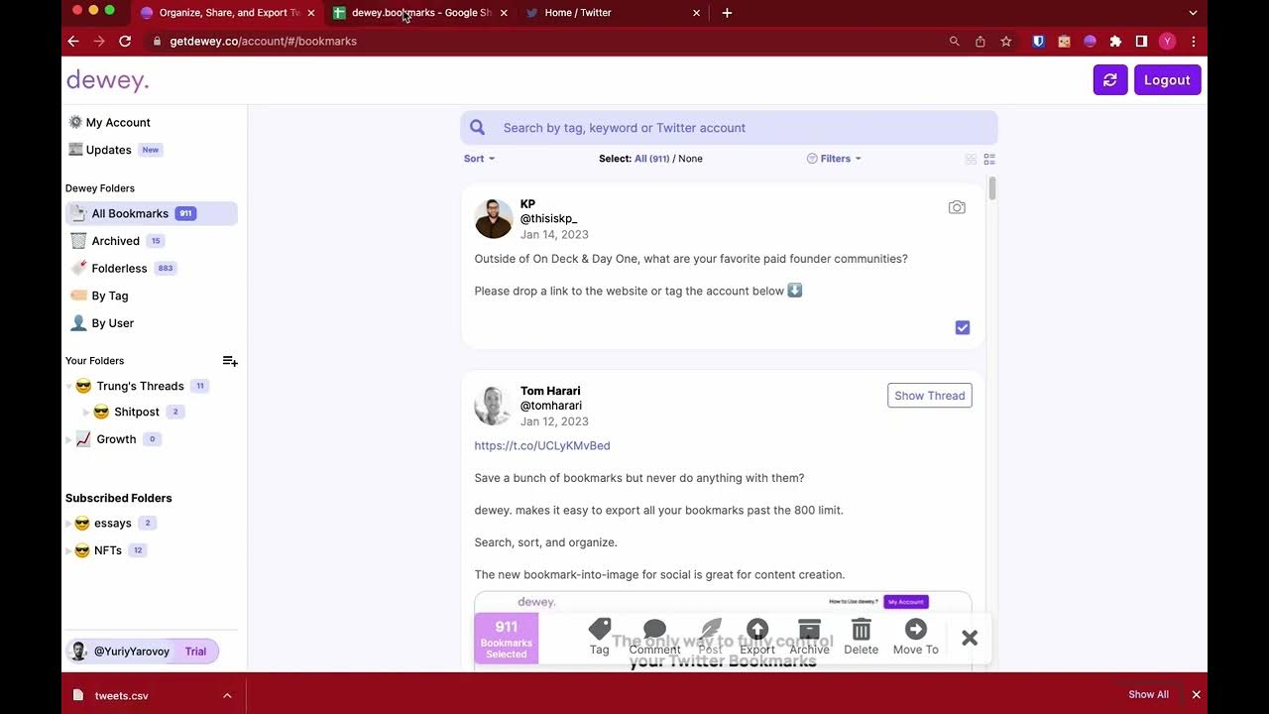Click the dewey. logo

[107, 80]
